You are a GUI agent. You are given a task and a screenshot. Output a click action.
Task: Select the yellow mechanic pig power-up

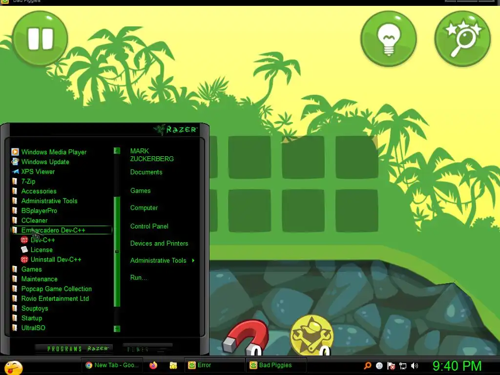click(312, 335)
